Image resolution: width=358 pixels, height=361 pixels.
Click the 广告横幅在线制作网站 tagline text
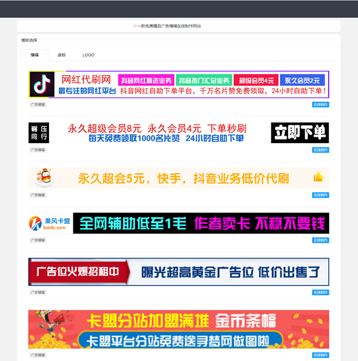coord(170,26)
